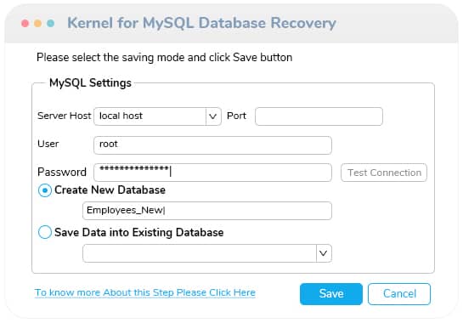
Task: Open the Server Host dropdown arrow
Action: click(213, 116)
